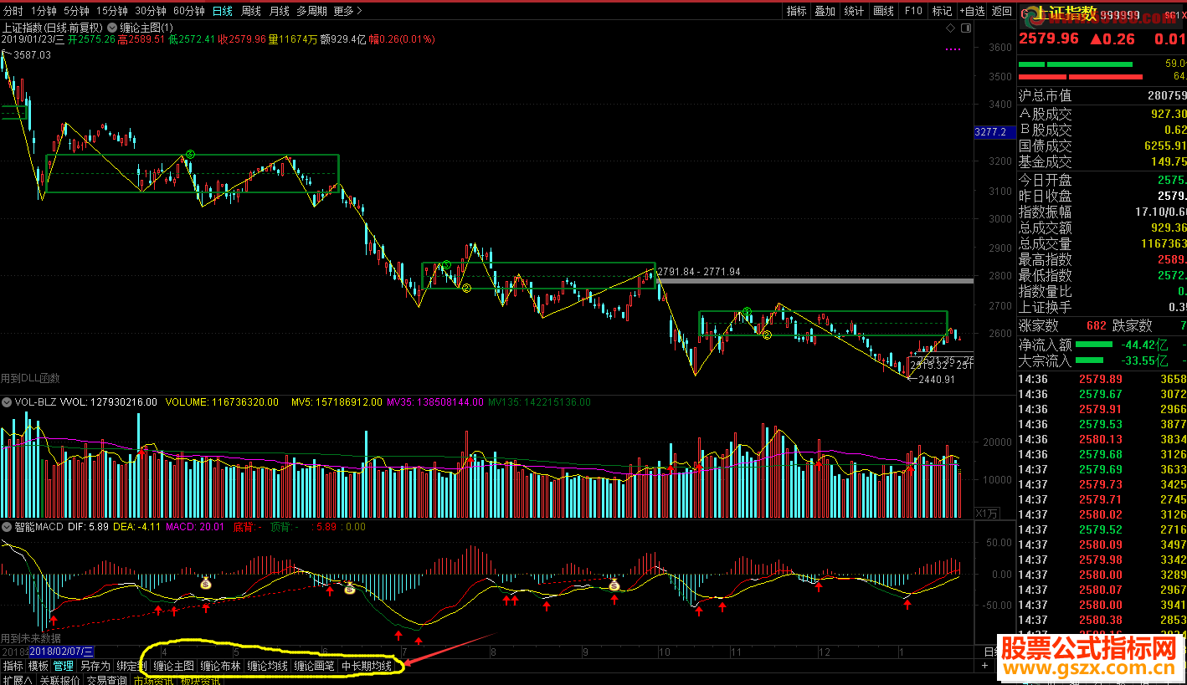The image size is (1187, 685).
Task: Click the 上证指数(日线.前复权) chart title
Action: [54, 28]
